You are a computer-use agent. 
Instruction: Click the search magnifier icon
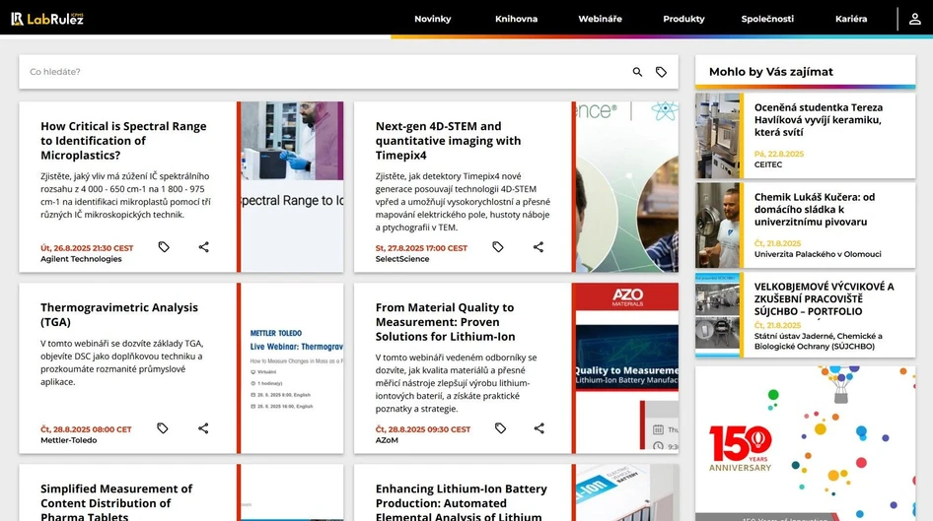[x=637, y=72]
